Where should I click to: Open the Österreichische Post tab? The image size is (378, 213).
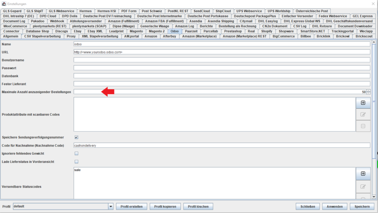[312, 11]
